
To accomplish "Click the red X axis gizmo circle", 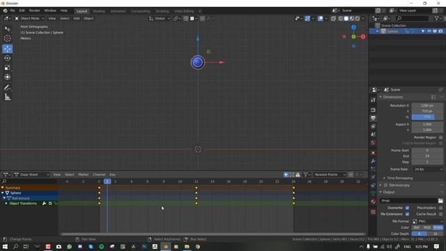I will coord(363,37).
